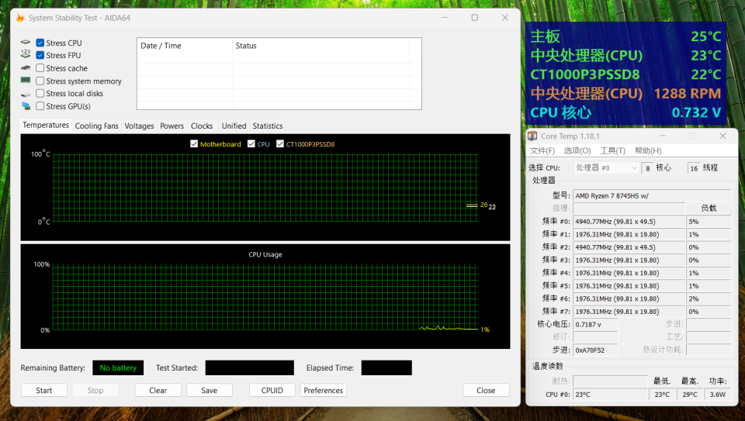Select the Temperatures tab
The image size is (745, 421).
[46, 125]
